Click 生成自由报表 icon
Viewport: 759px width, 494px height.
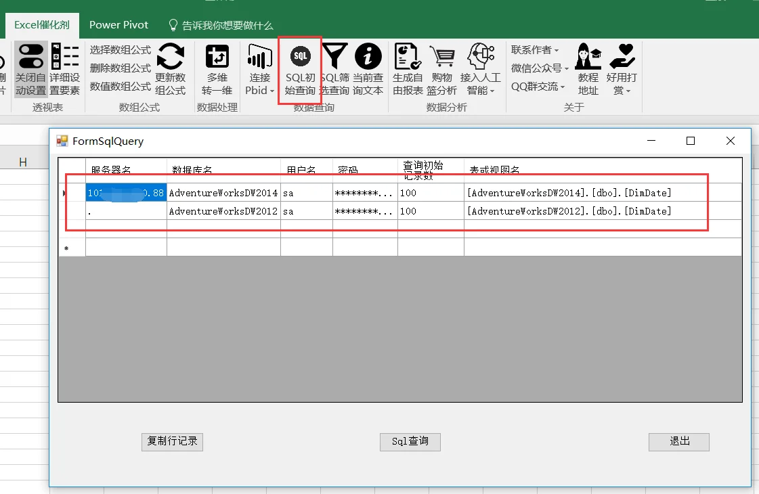[408, 56]
